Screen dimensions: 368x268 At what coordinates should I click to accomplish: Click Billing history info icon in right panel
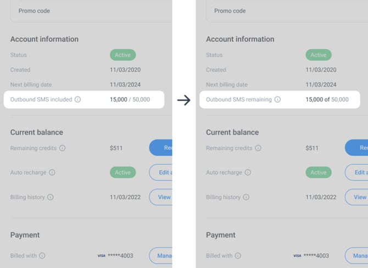[246, 197]
